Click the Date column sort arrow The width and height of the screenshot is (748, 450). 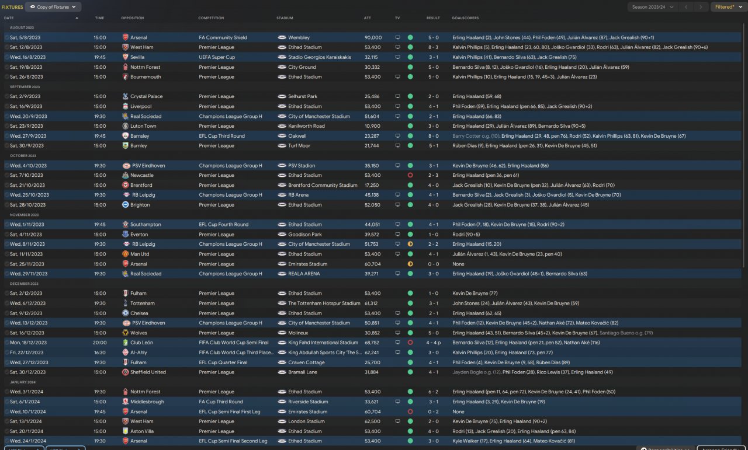tap(77, 18)
